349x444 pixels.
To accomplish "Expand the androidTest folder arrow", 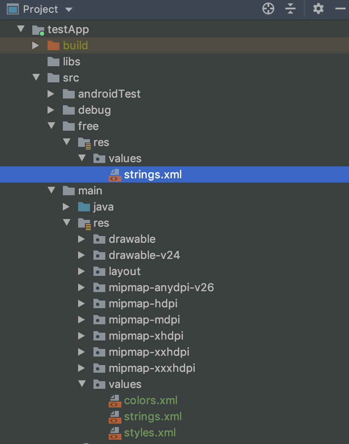I will (51, 94).
